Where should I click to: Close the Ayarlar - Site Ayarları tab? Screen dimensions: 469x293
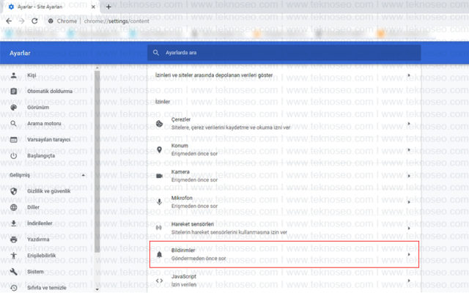click(93, 7)
